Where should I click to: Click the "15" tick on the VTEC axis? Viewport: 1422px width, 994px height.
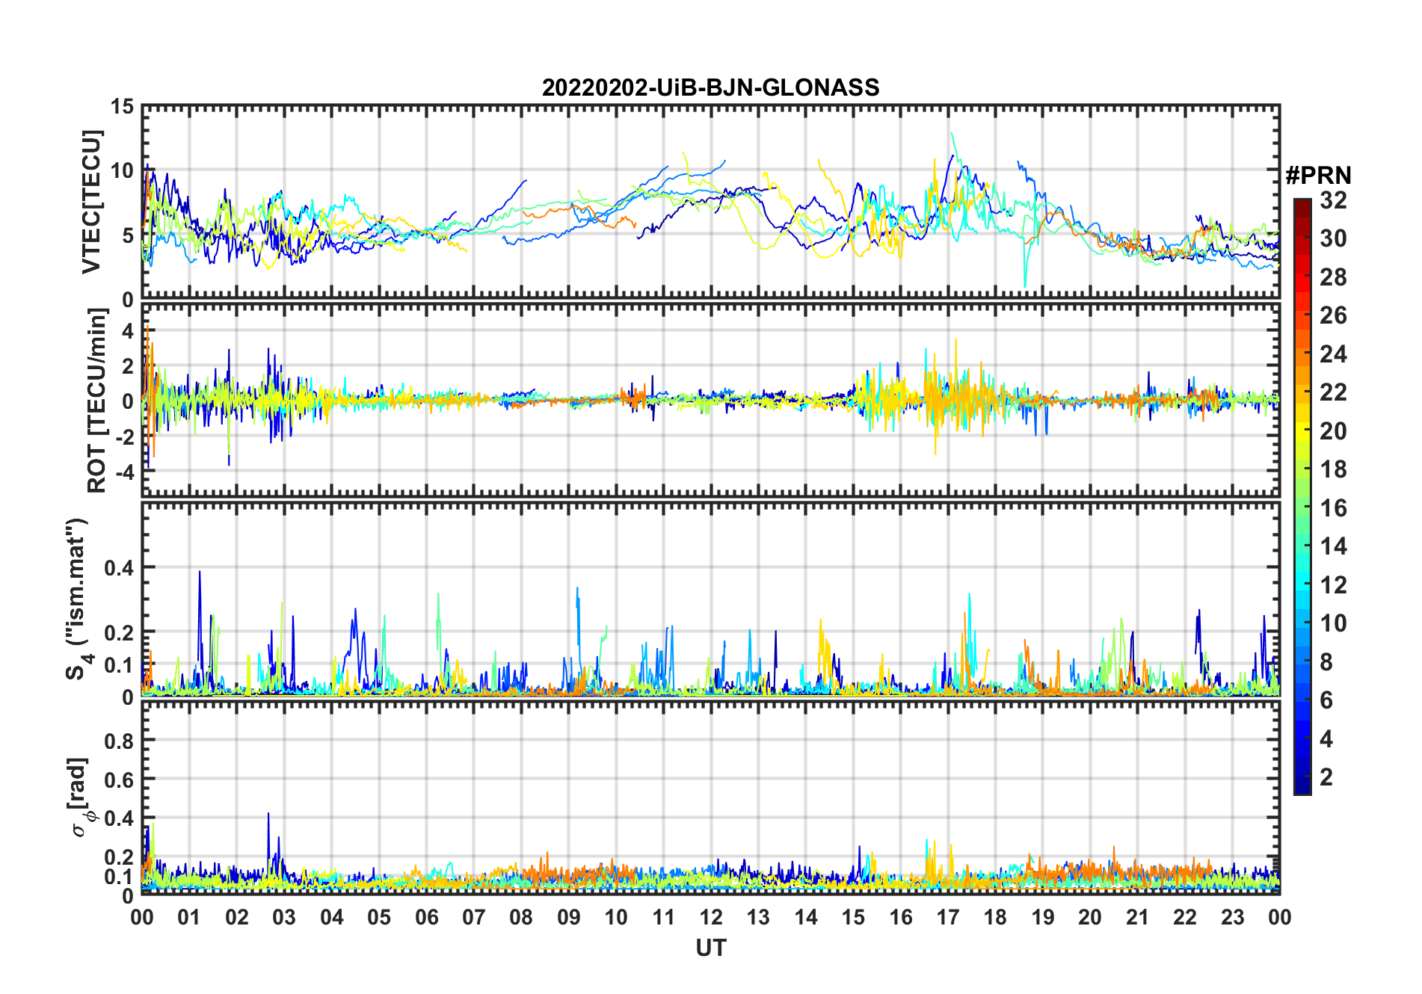click(x=122, y=107)
